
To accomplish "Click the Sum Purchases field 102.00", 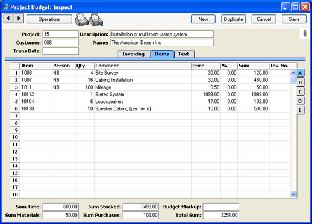I will [141, 215].
